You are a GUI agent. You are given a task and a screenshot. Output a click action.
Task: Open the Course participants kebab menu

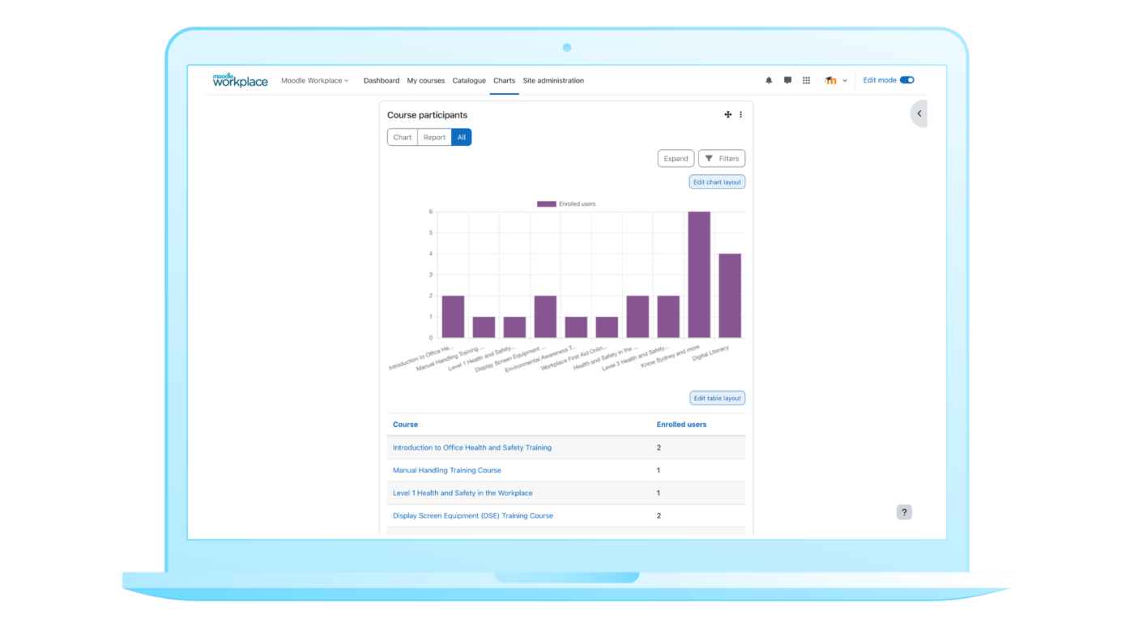coord(740,114)
